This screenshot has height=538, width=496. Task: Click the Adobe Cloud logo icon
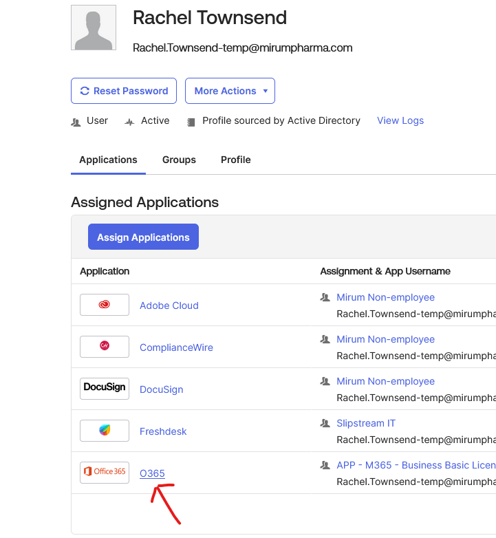pyautogui.click(x=105, y=305)
